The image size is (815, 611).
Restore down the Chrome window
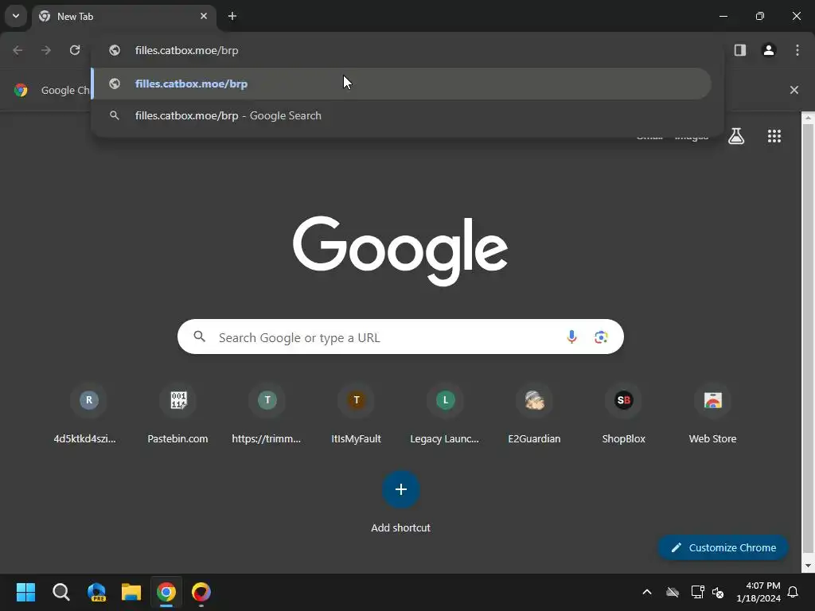(x=760, y=16)
